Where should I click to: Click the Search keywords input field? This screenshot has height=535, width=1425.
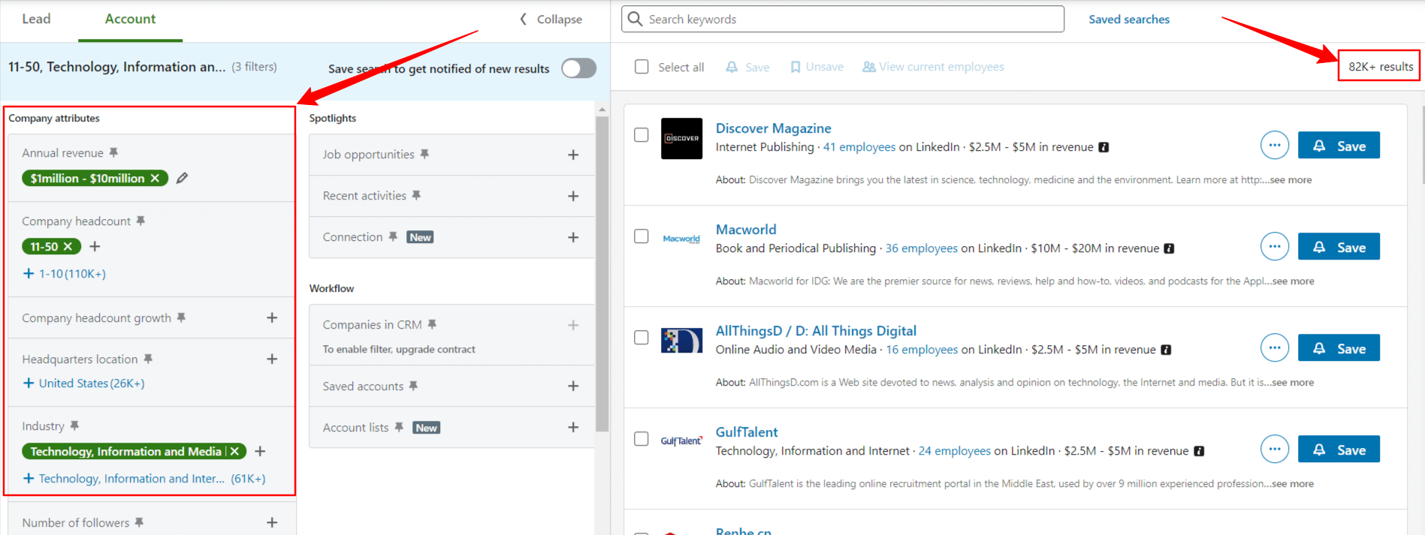841,20
